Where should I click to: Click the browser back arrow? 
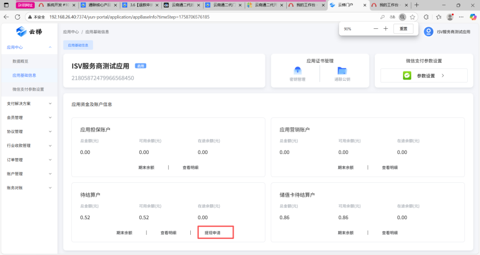6,17
